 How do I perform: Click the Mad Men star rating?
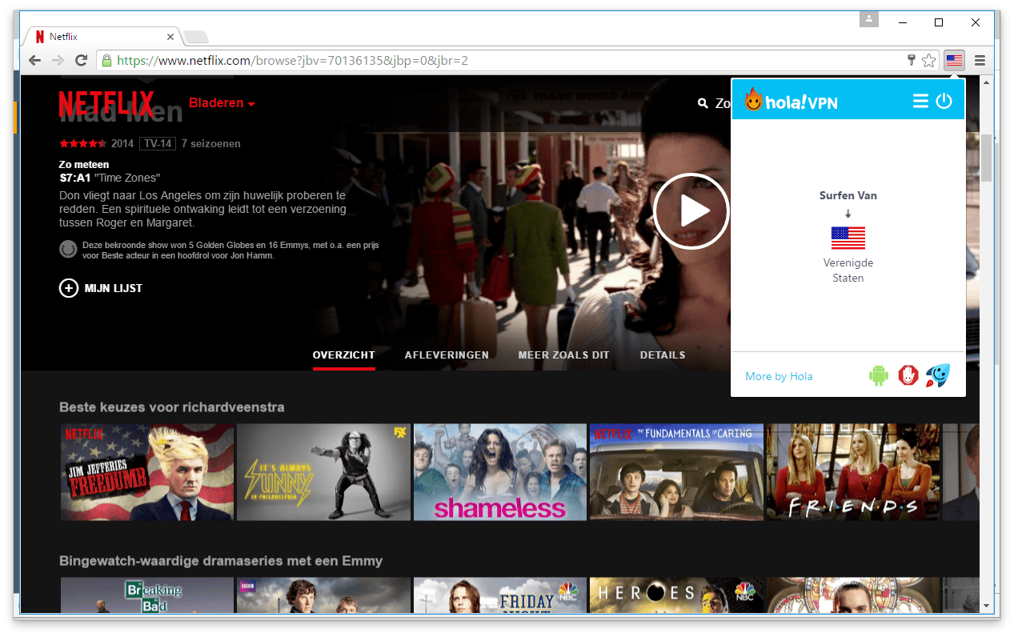[x=82, y=143]
